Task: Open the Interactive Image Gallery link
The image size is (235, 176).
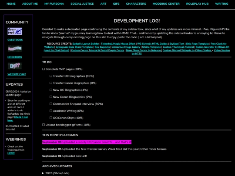Action: [126, 47]
